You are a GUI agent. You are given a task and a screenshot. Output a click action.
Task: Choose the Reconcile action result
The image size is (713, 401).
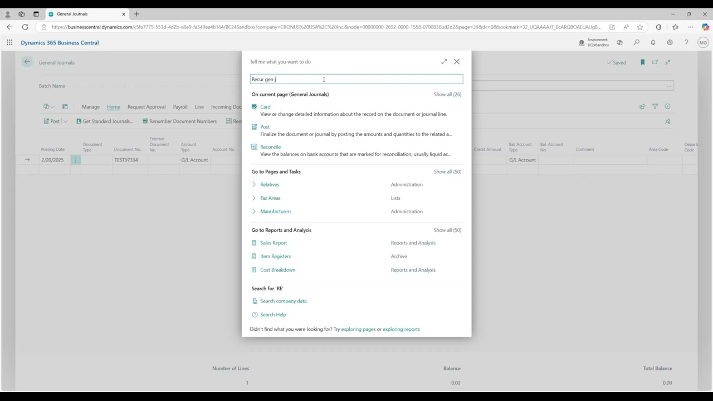(x=270, y=147)
